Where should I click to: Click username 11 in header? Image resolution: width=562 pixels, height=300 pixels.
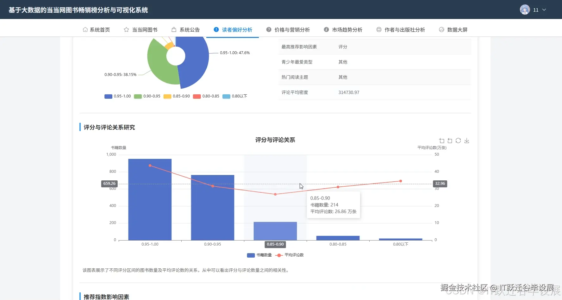tap(536, 10)
